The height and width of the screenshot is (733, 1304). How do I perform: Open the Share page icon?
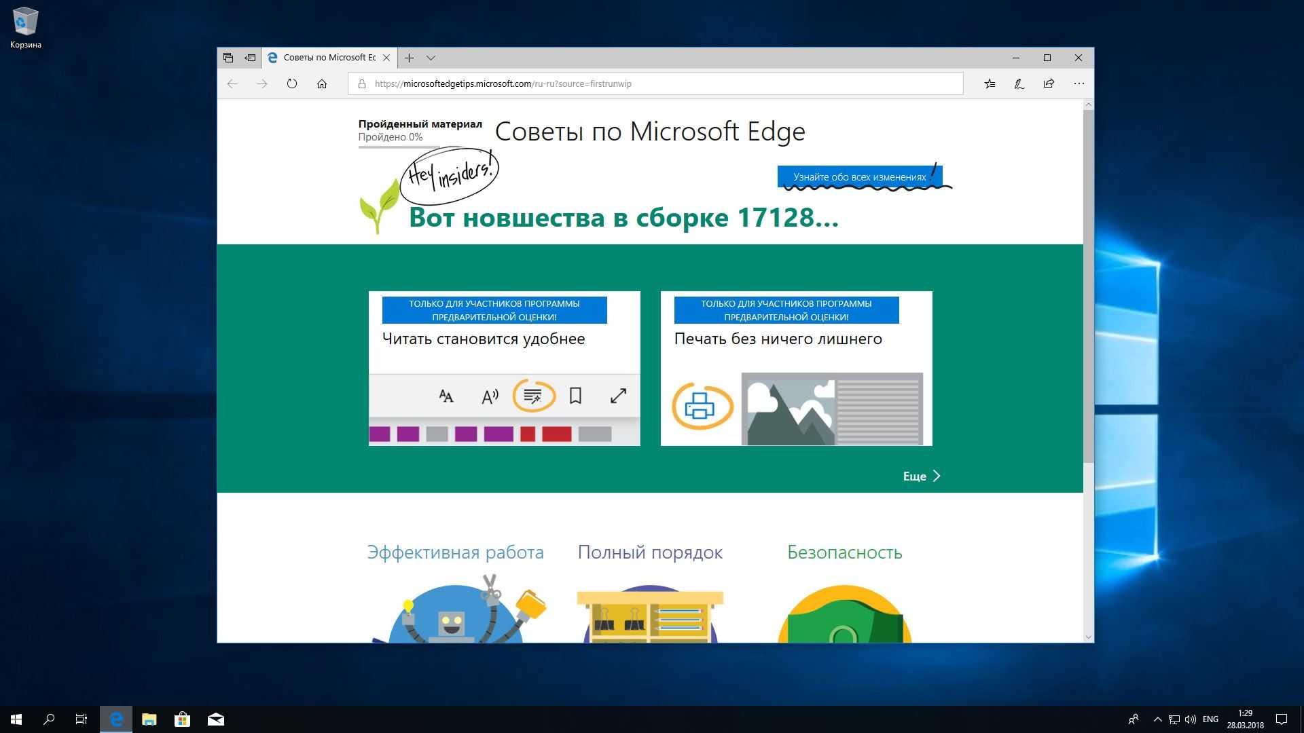pos(1049,83)
